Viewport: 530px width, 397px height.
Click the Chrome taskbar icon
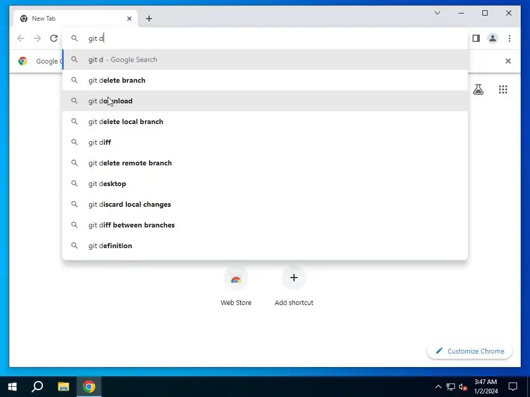coord(89,387)
